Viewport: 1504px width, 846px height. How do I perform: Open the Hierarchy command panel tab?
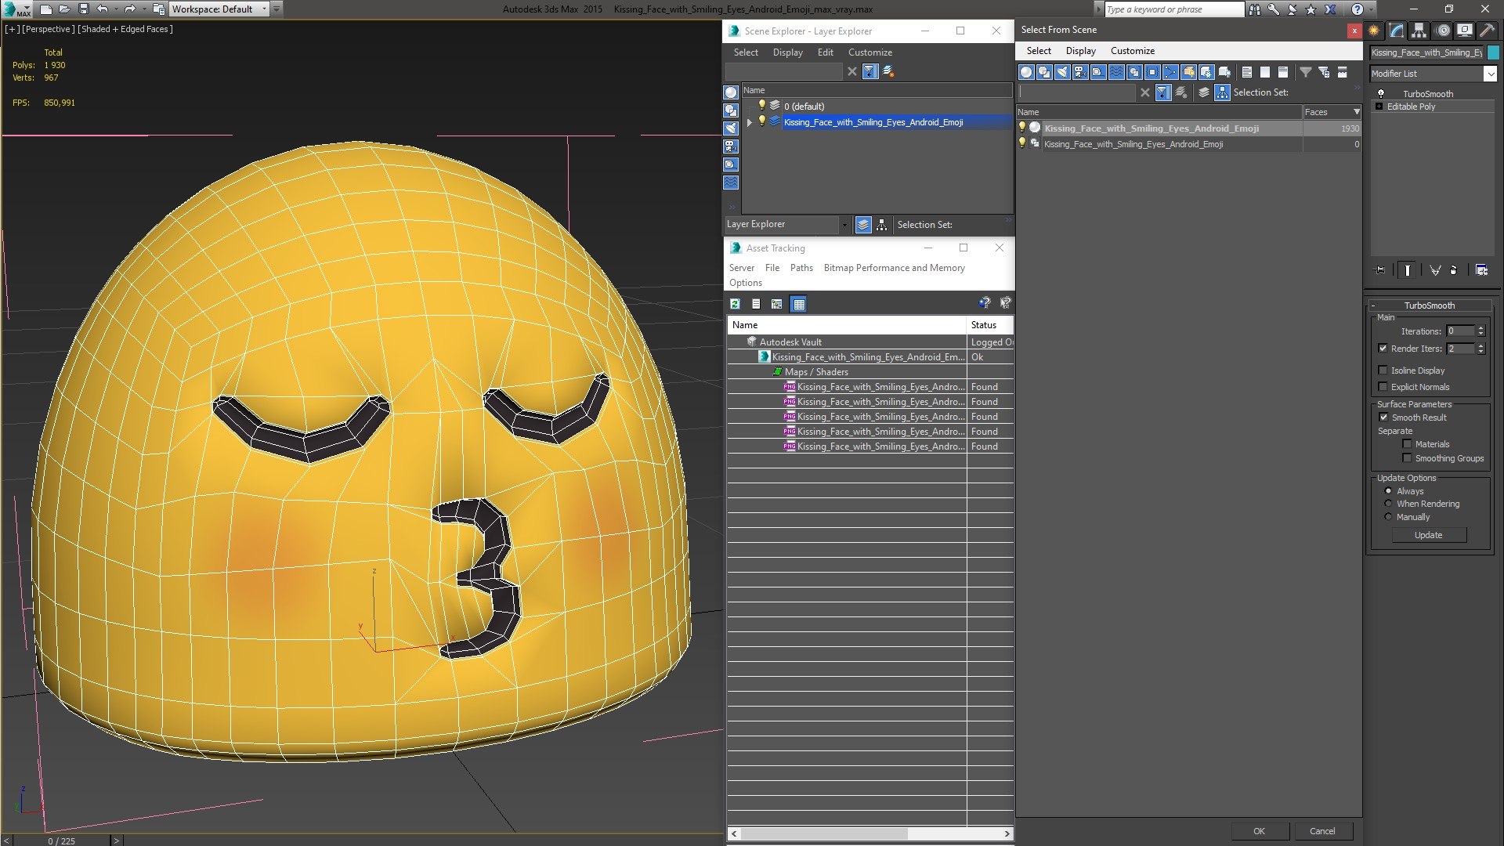pyautogui.click(x=1419, y=31)
